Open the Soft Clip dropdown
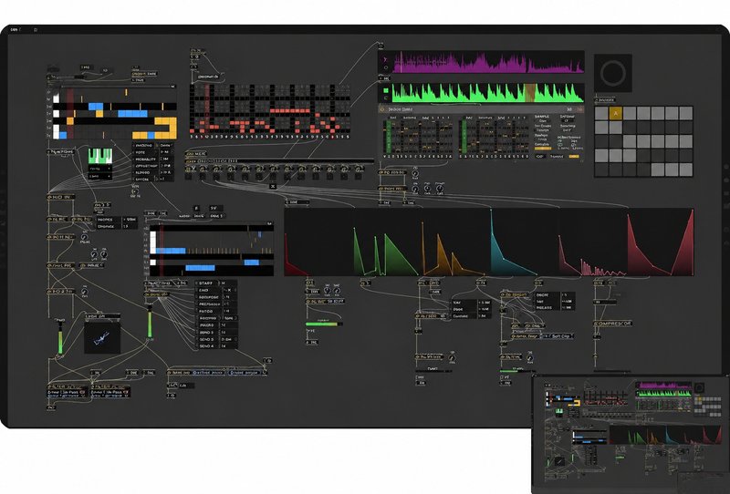The width and height of the screenshot is (730, 494). tap(558, 335)
